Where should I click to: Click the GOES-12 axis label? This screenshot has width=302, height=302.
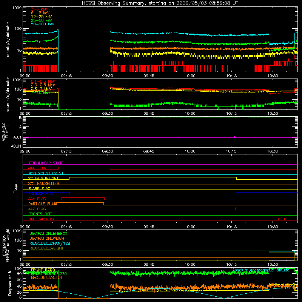(5, 132)
